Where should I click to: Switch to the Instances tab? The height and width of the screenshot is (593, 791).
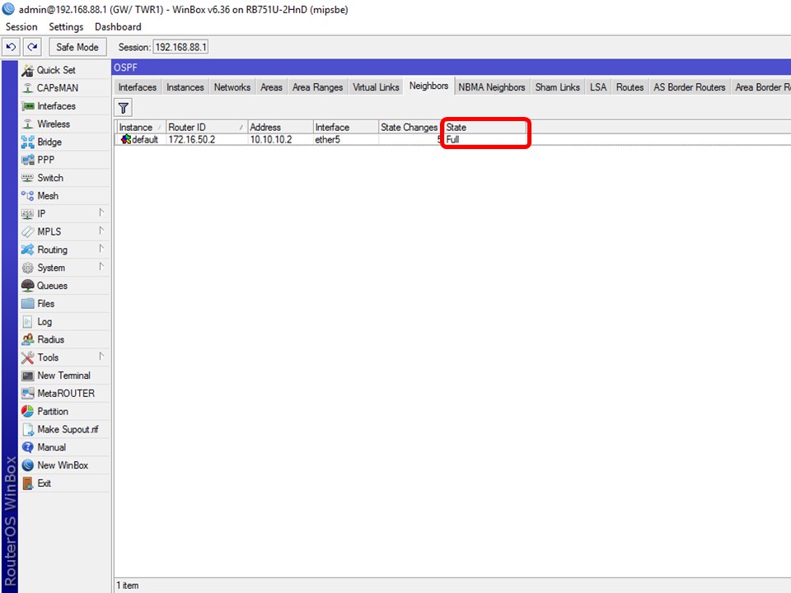click(185, 87)
